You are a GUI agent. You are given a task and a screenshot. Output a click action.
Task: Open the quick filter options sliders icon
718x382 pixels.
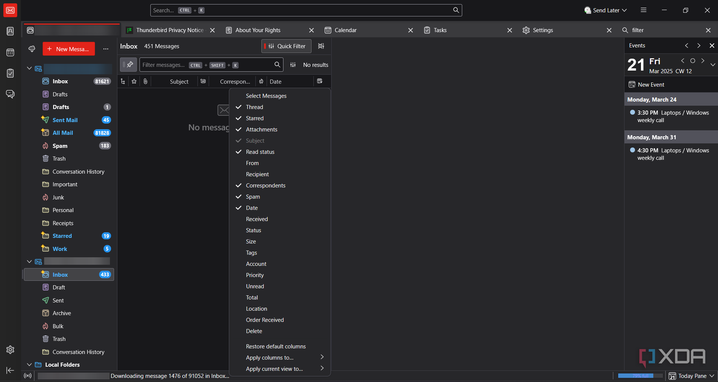tap(293, 65)
